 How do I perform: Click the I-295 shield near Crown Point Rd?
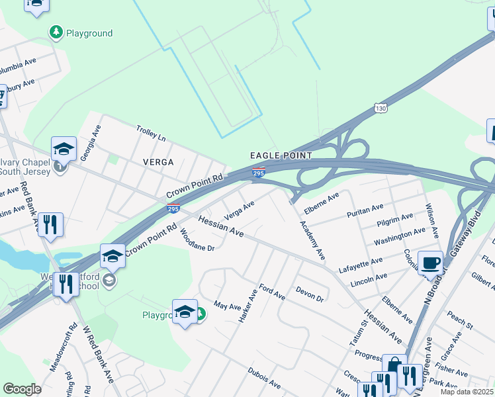(173, 208)
